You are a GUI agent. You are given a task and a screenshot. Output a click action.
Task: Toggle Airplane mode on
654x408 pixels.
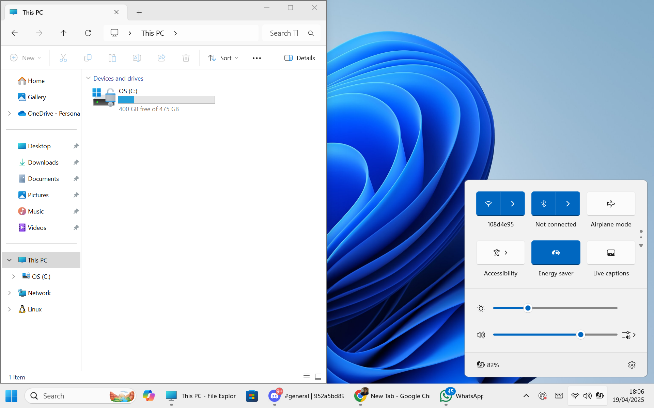pyautogui.click(x=611, y=204)
